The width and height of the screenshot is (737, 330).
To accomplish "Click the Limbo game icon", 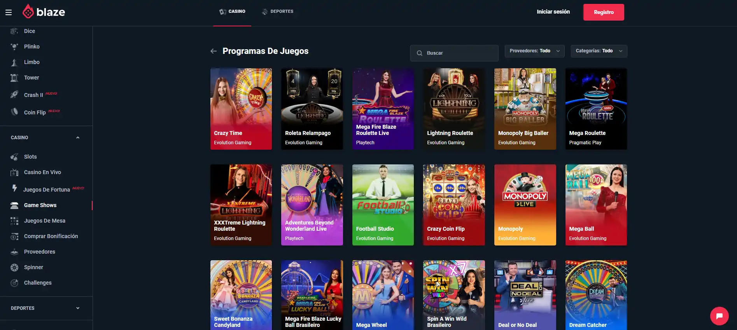I will 14,62.
